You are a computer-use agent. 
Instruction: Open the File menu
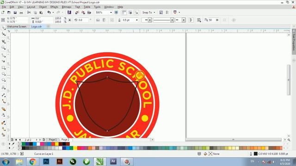coord(4,7)
